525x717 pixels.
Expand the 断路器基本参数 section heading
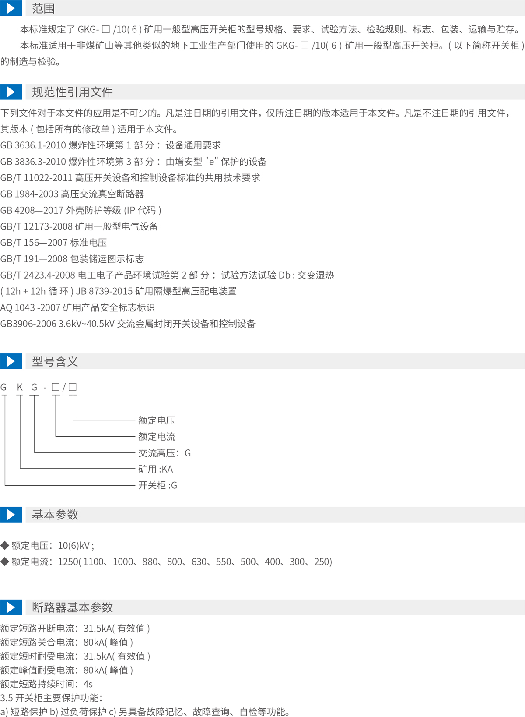pos(72,607)
